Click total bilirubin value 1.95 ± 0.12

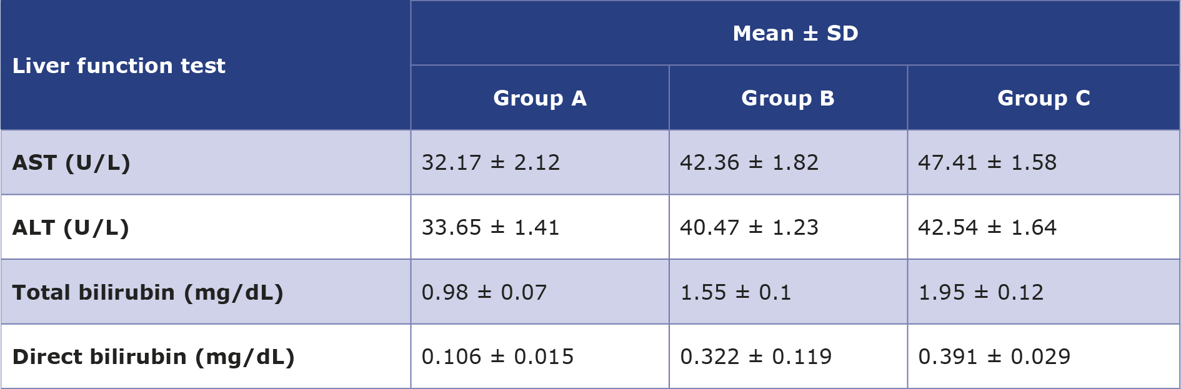coord(981,292)
